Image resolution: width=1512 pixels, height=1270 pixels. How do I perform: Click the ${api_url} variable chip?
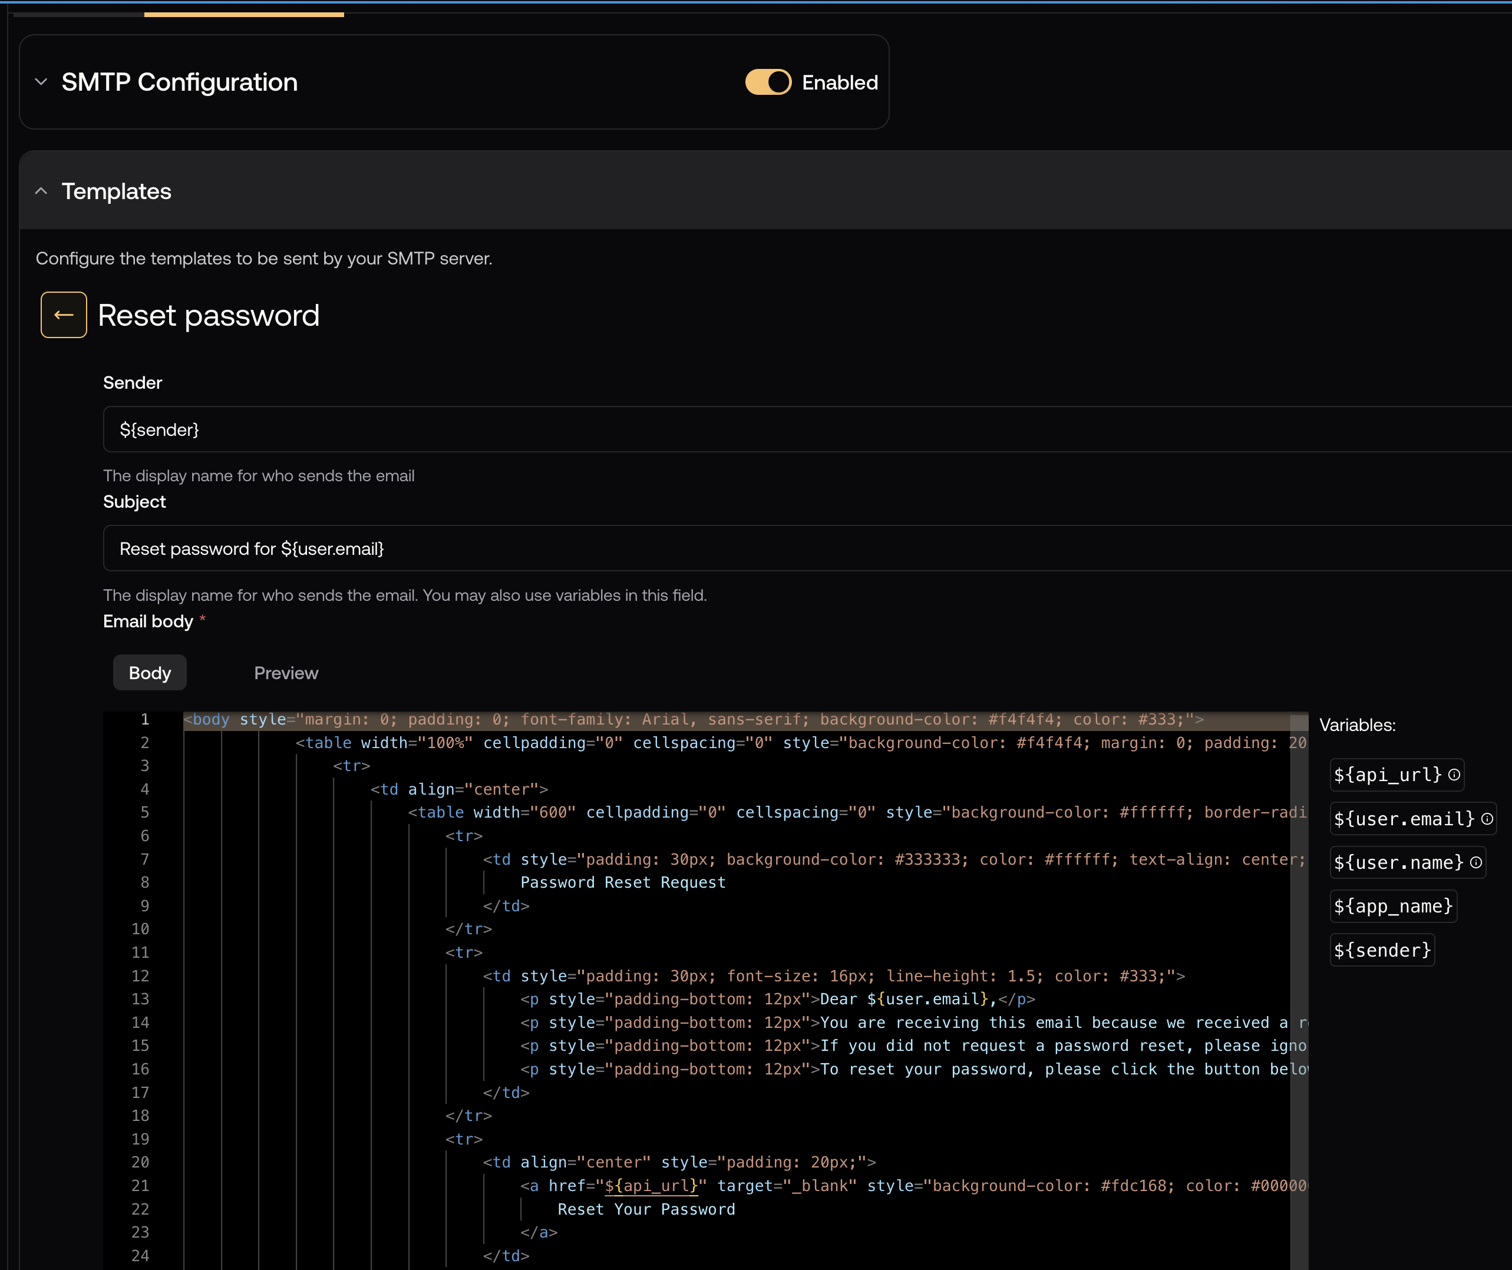point(1386,775)
